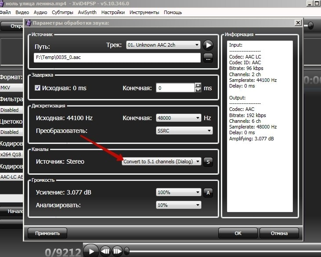Close the audio processing dialog
The image size is (321, 257).
tap(298, 22)
